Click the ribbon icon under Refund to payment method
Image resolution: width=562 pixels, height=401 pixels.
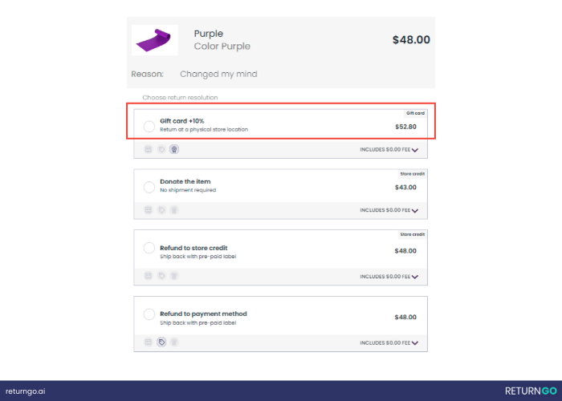(174, 342)
